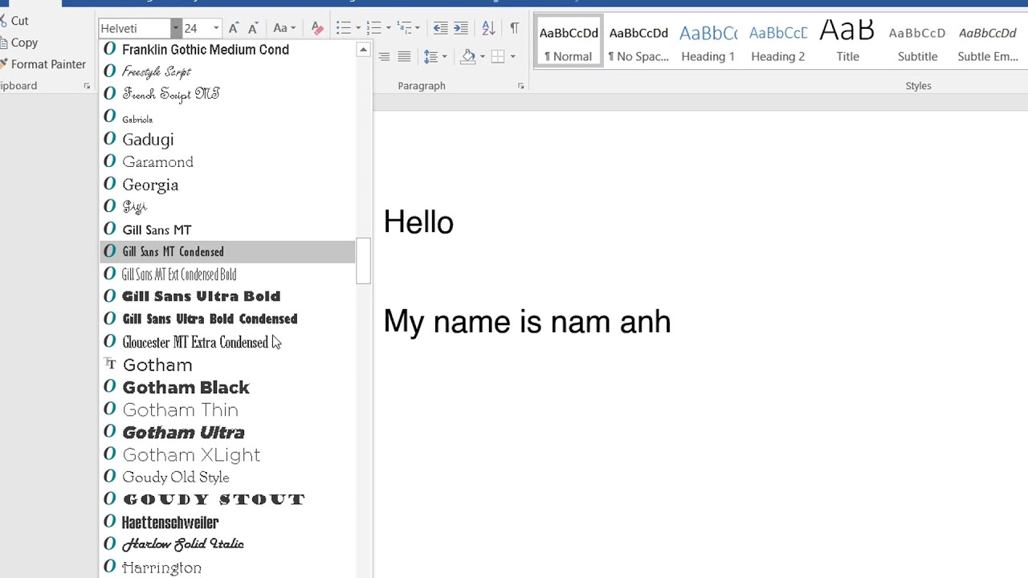Select Franklin Gothic Medium Cond font
The height and width of the screenshot is (578, 1028).
coord(227,50)
